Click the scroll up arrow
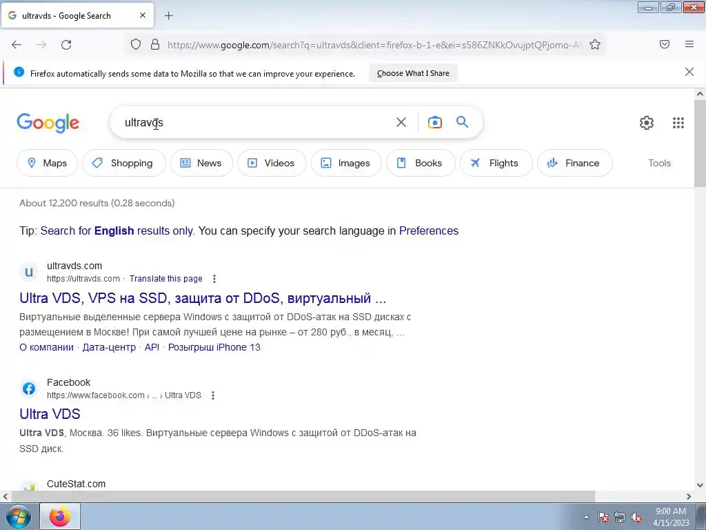 coord(700,94)
